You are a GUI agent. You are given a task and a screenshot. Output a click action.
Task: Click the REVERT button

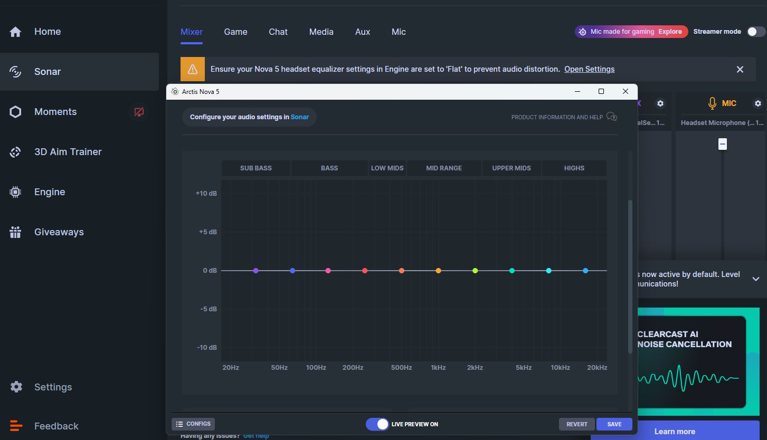click(577, 424)
